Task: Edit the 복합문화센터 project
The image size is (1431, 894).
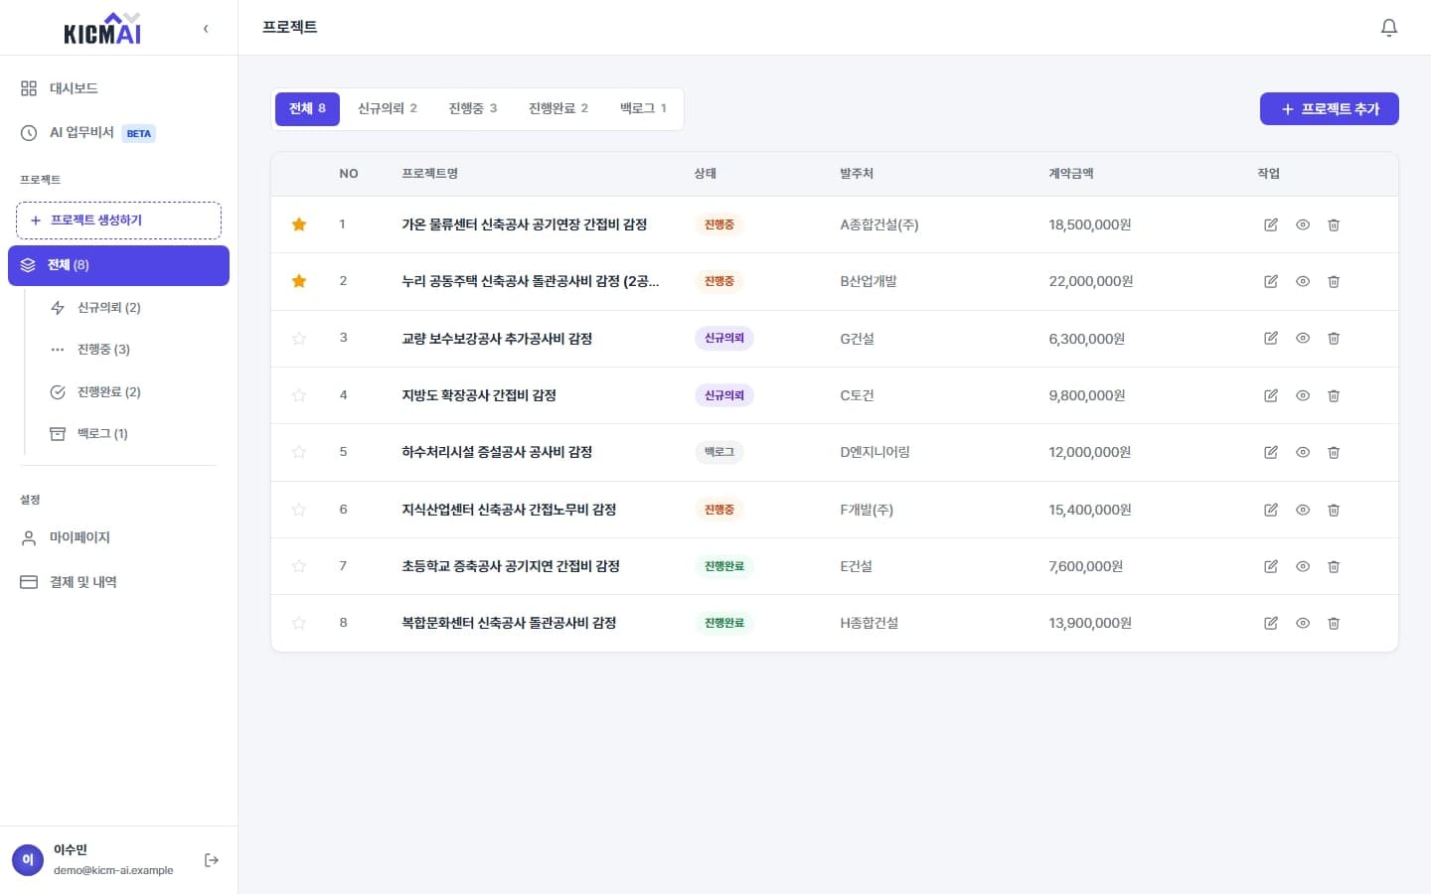Action: click(1271, 623)
